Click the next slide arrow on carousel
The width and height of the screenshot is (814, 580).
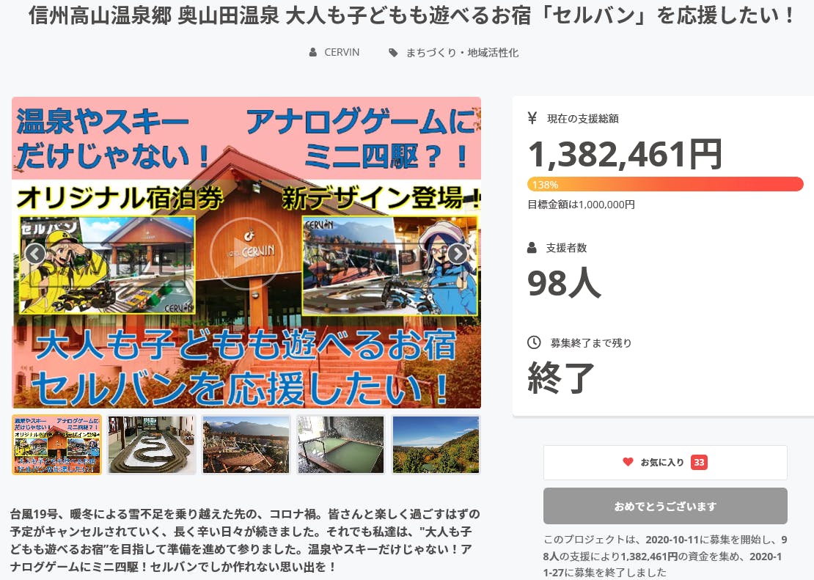click(x=458, y=254)
